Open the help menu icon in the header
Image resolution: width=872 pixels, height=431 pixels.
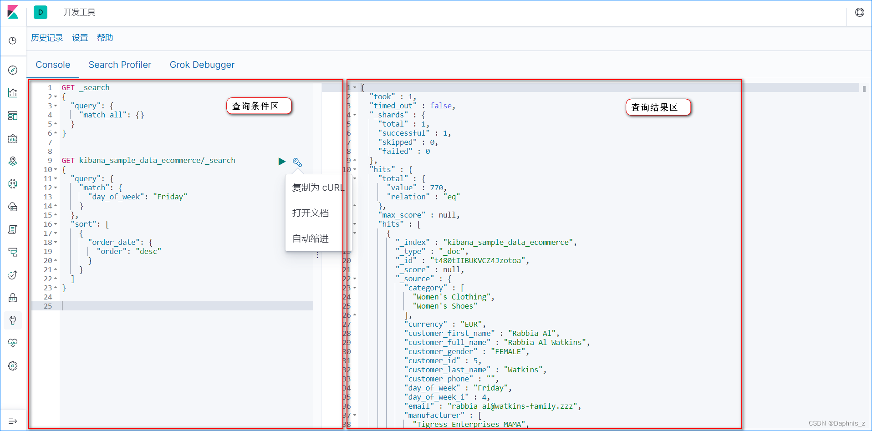[859, 12]
